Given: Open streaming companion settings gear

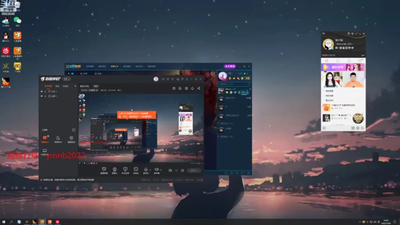Looking at the screenshot, I should point(182,170).
